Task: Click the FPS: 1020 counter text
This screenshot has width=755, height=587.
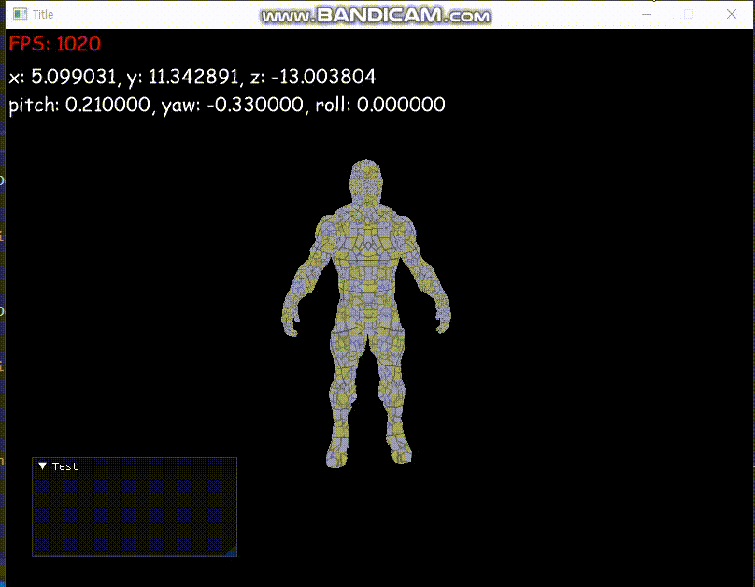Action: [x=54, y=44]
